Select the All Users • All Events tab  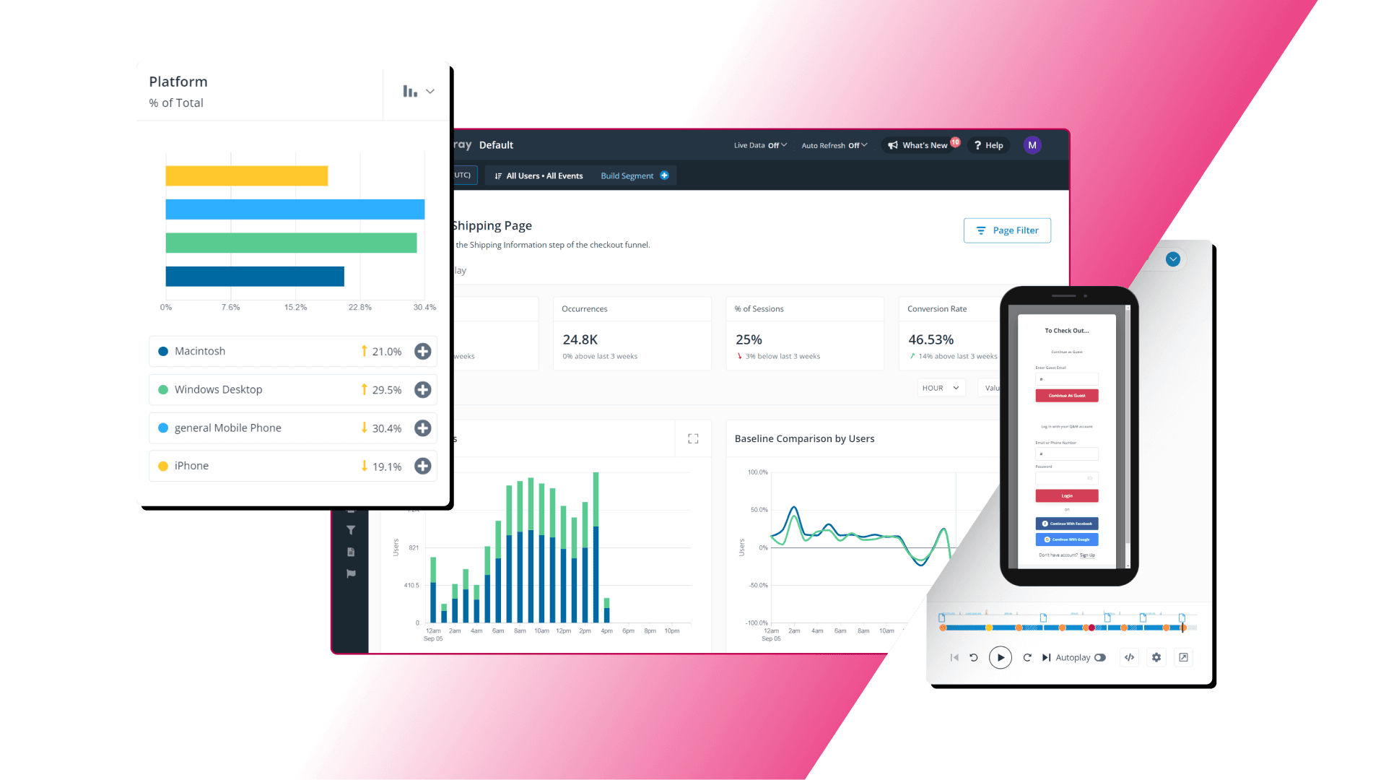point(543,175)
